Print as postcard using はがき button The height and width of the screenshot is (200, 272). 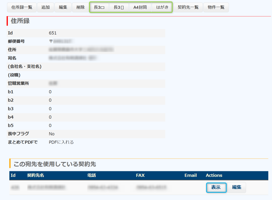(162, 7)
